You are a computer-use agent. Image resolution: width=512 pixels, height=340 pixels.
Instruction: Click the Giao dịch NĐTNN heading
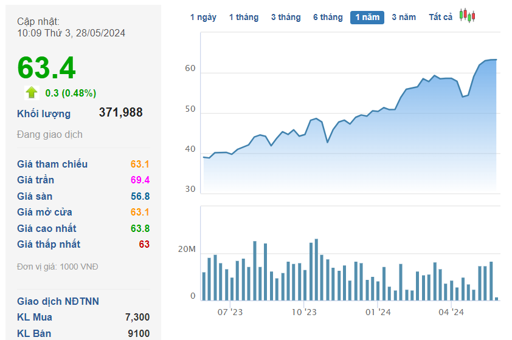coord(58,301)
